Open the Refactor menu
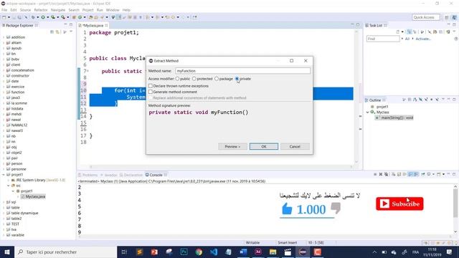 click(41, 10)
